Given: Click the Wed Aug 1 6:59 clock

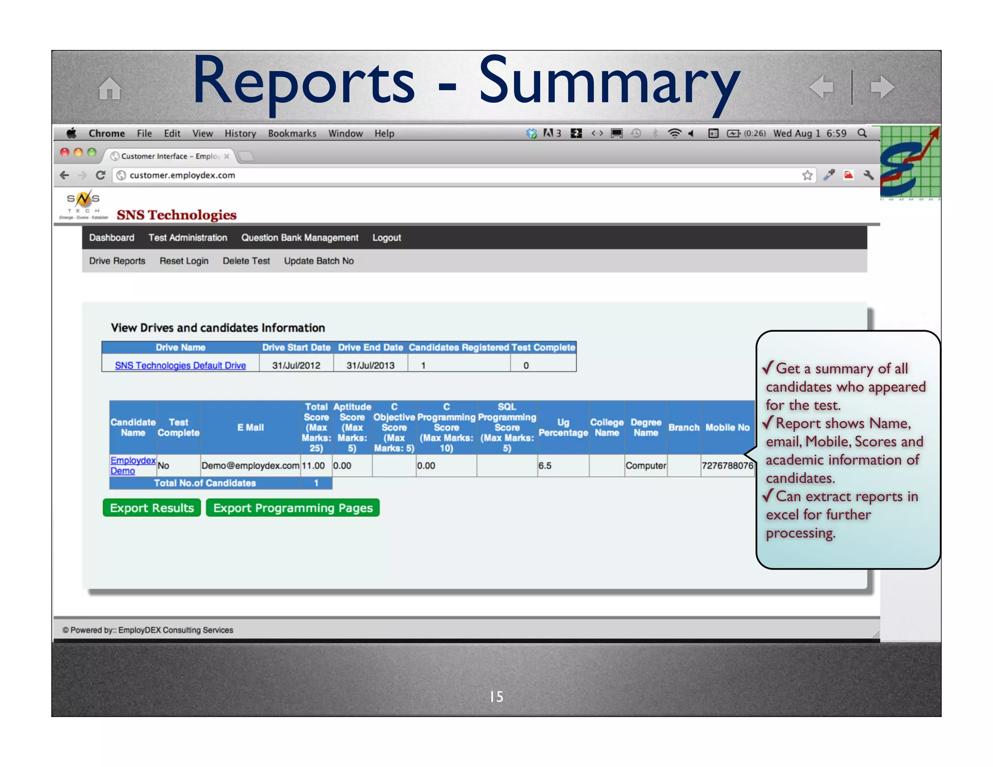Looking at the screenshot, I should 809,133.
